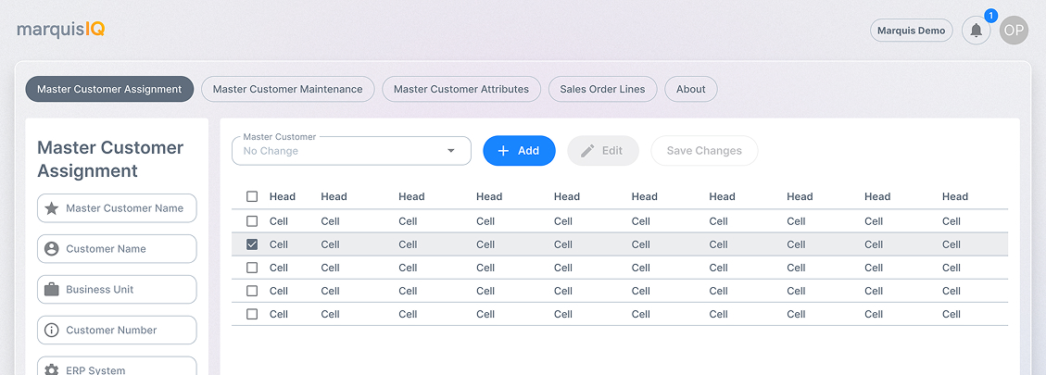1046x375 pixels.
Task: Switch to Master Customer Assignment tab
Action: [109, 89]
